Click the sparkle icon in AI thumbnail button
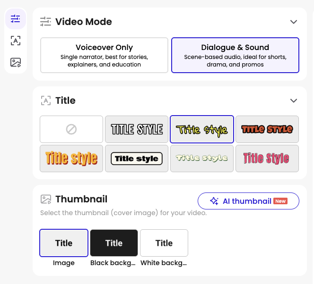The width and height of the screenshot is (314, 284). coord(214,201)
